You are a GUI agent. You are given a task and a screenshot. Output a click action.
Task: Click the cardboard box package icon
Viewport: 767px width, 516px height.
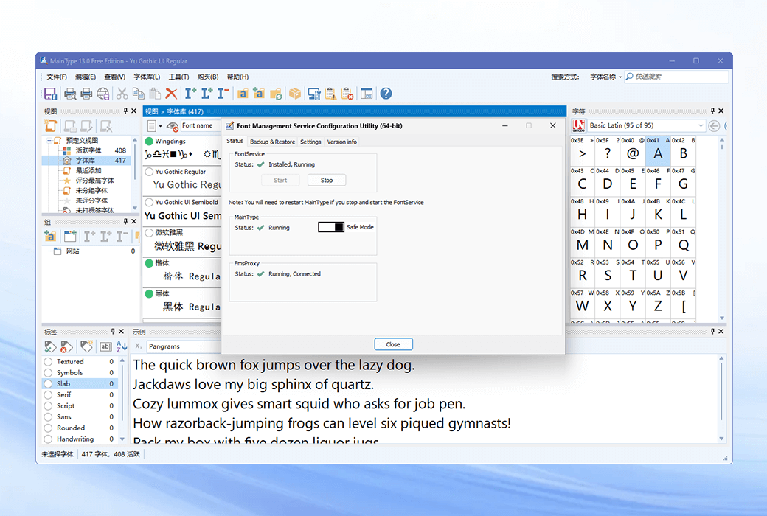(x=294, y=94)
